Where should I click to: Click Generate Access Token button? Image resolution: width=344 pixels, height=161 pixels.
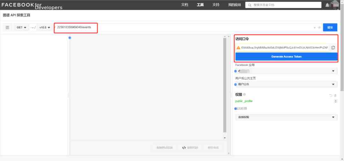(286, 57)
